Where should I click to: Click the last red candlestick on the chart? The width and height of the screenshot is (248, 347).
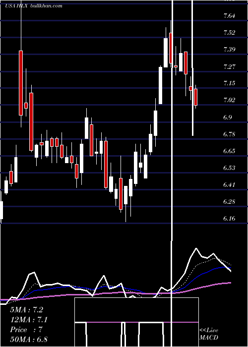click(195, 97)
